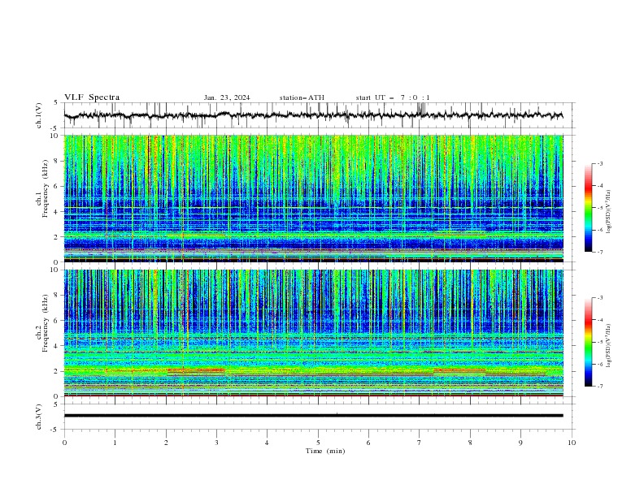Click the ch.1 spectrogram panel
644x497 pixels.
pos(313,198)
